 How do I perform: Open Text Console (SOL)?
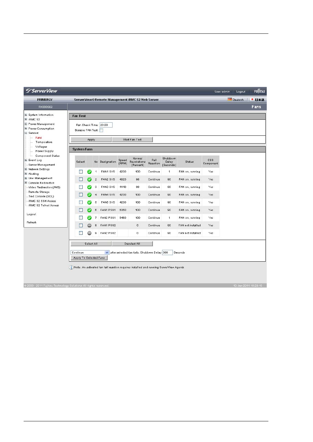click(41, 196)
